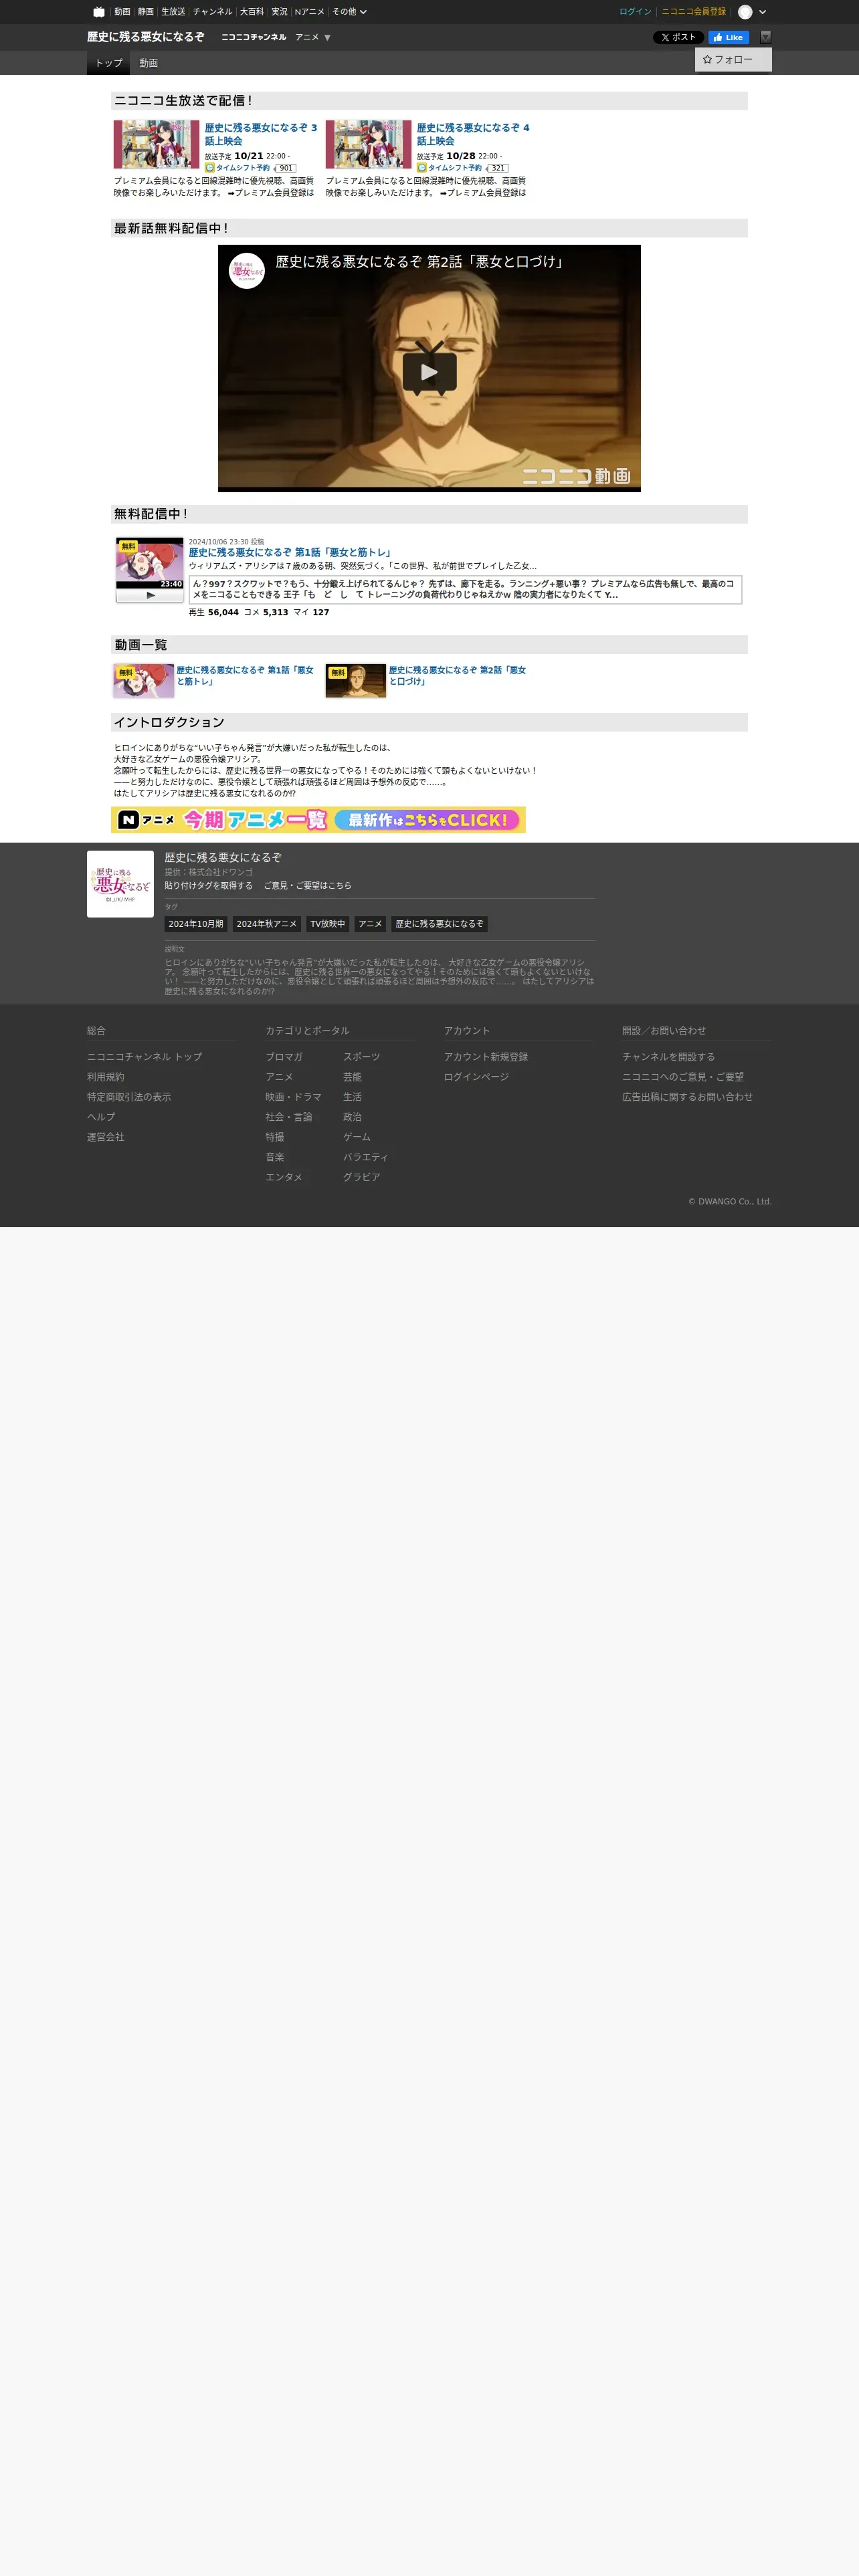
Task: Click the play bar under 第1話 thumbnail
Action: 150,595
